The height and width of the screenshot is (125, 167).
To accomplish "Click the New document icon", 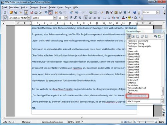I will tap(5, 12).
